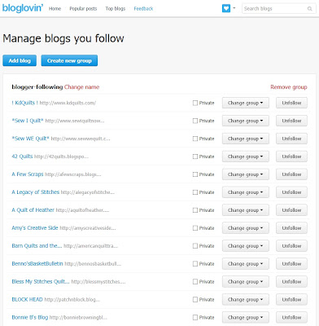Image resolution: width=319 pixels, height=326 pixels.
Task: Tick Private checkbox for *Sew WE Quilt*
Action: [195, 139]
